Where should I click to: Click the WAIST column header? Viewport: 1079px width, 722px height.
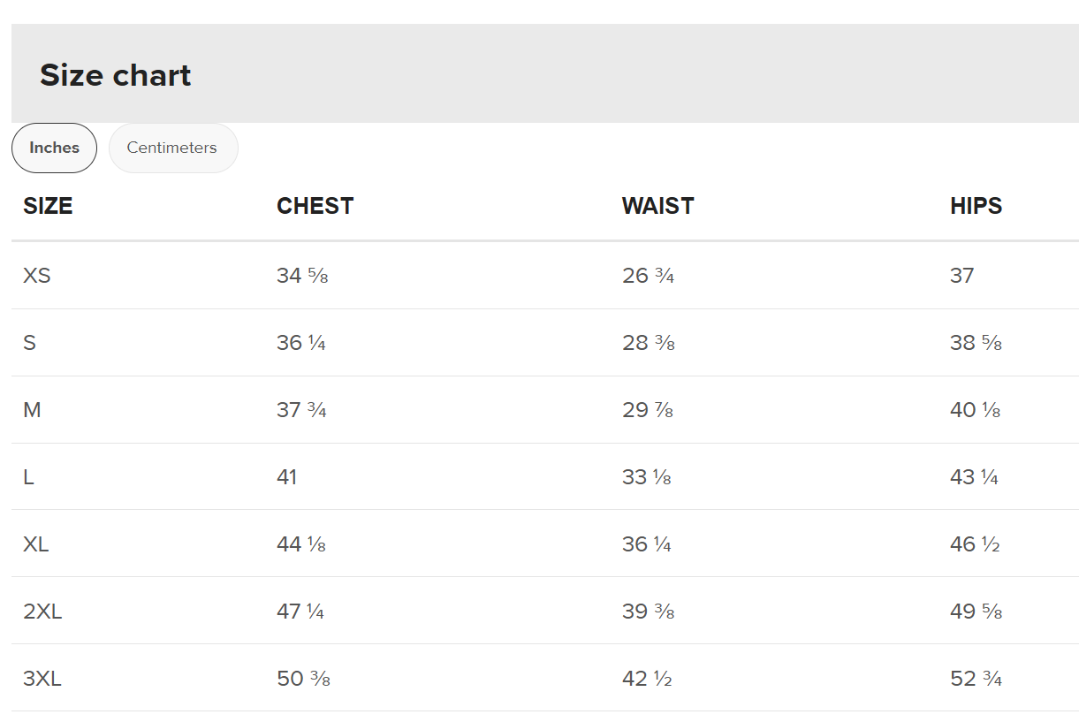pos(657,206)
